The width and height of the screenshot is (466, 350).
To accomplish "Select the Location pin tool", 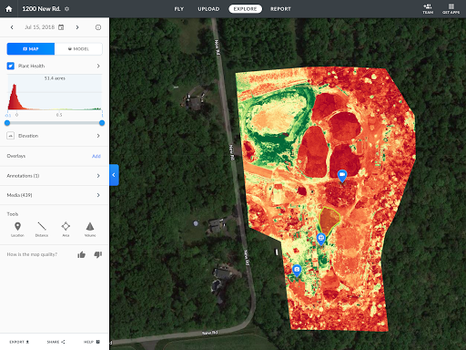I will [x=17, y=229].
